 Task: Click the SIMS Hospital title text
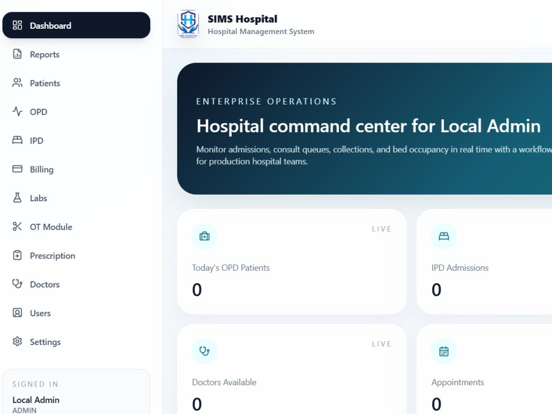(242, 19)
